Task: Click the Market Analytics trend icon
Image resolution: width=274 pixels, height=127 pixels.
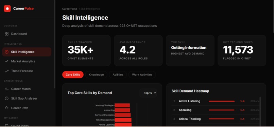Action: 7,61
